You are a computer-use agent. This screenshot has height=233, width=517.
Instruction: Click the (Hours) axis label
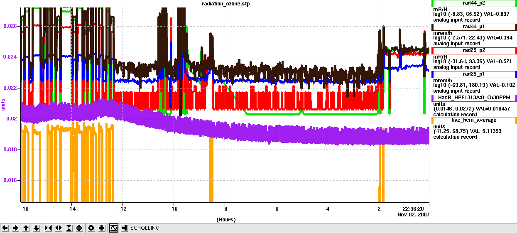(226, 219)
